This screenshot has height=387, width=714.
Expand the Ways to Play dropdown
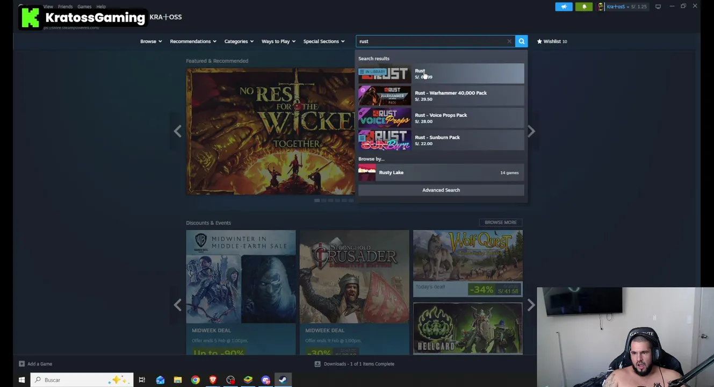point(278,41)
